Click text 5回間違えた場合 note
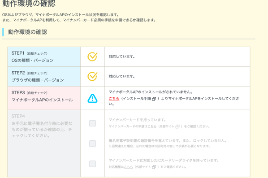The width and height of the screenshot is (268, 178). point(160,146)
